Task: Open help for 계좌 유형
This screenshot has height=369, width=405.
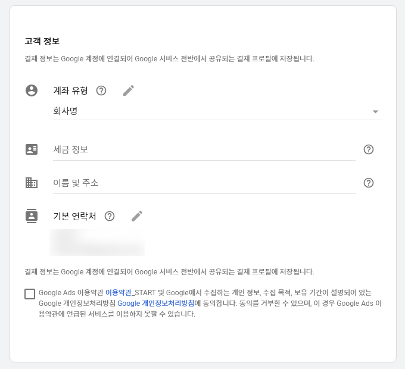Action: (x=101, y=90)
